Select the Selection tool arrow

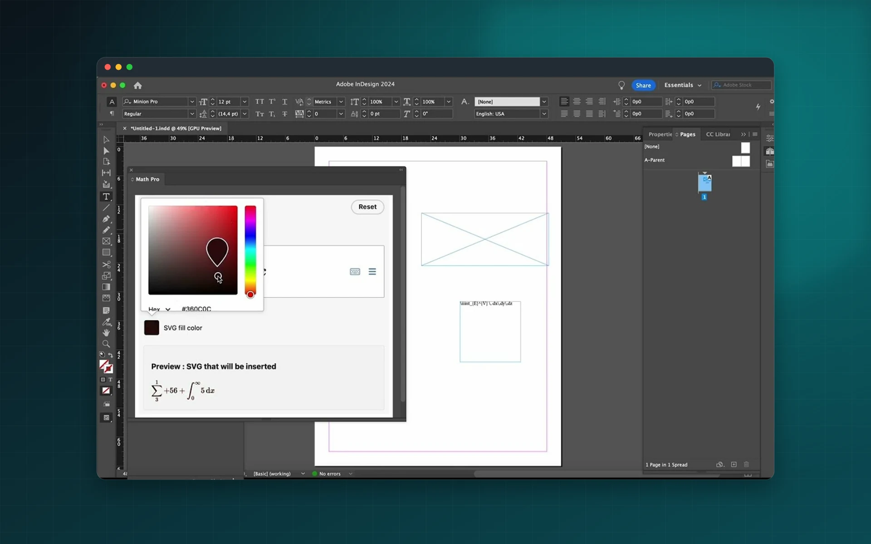[x=106, y=140]
